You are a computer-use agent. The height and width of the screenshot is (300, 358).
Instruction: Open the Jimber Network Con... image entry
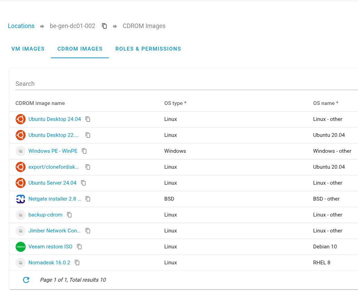click(x=54, y=231)
